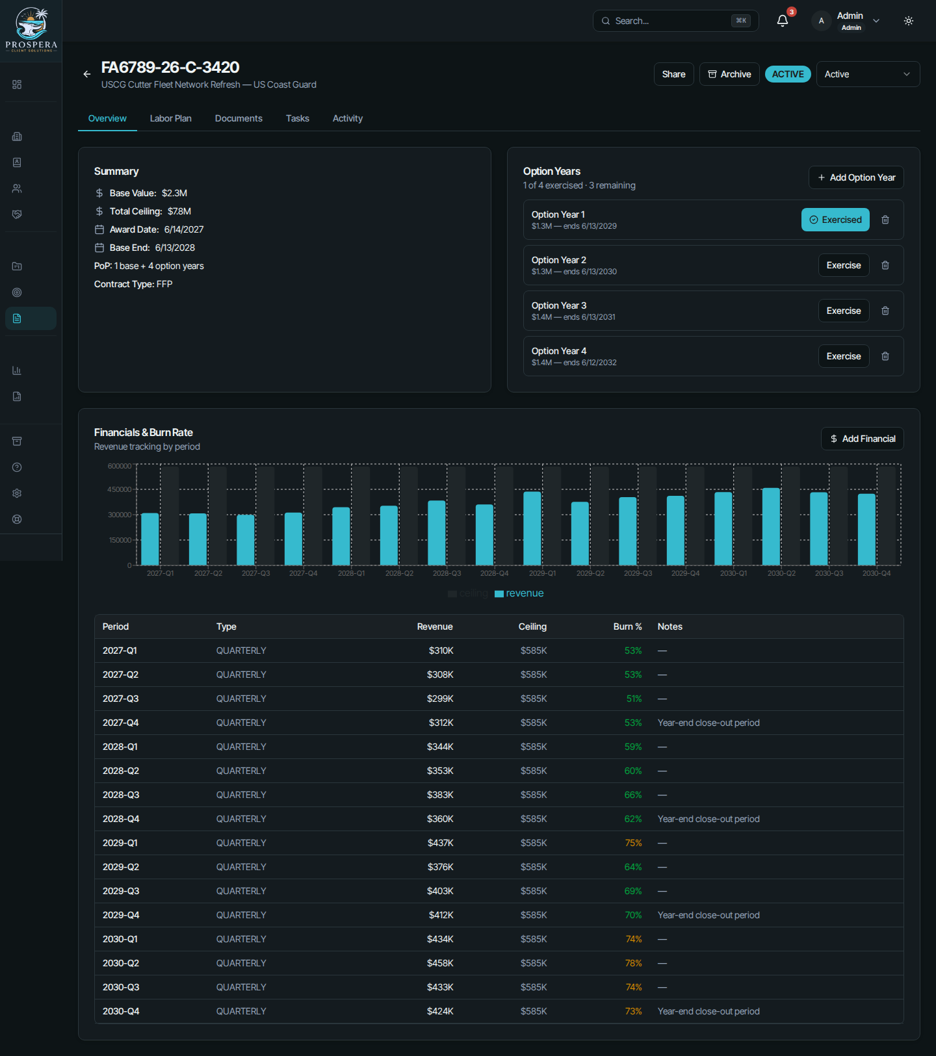Click the Type column header
Image resolution: width=936 pixels, height=1056 pixels.
pos(226,626)
